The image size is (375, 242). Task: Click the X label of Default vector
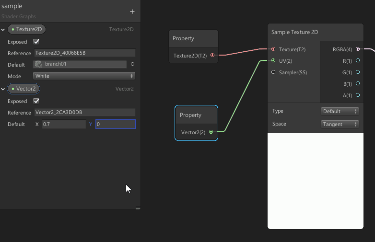(37, 124)
